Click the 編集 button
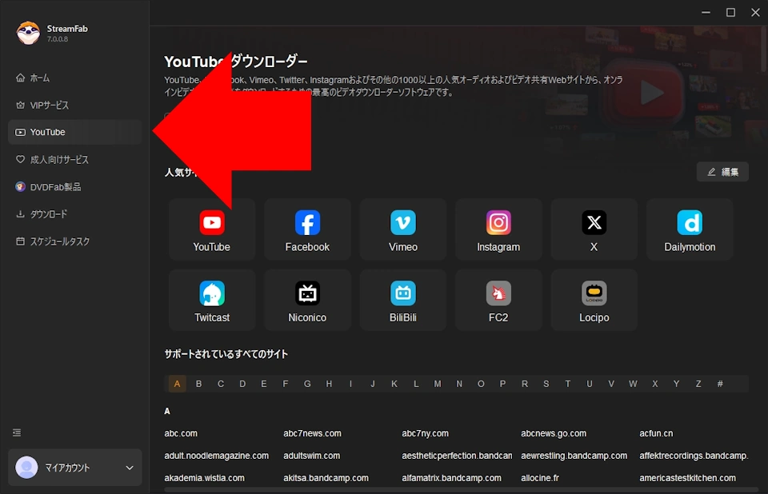The height and width of the screenshot is (494, 768). click(722, 171)
